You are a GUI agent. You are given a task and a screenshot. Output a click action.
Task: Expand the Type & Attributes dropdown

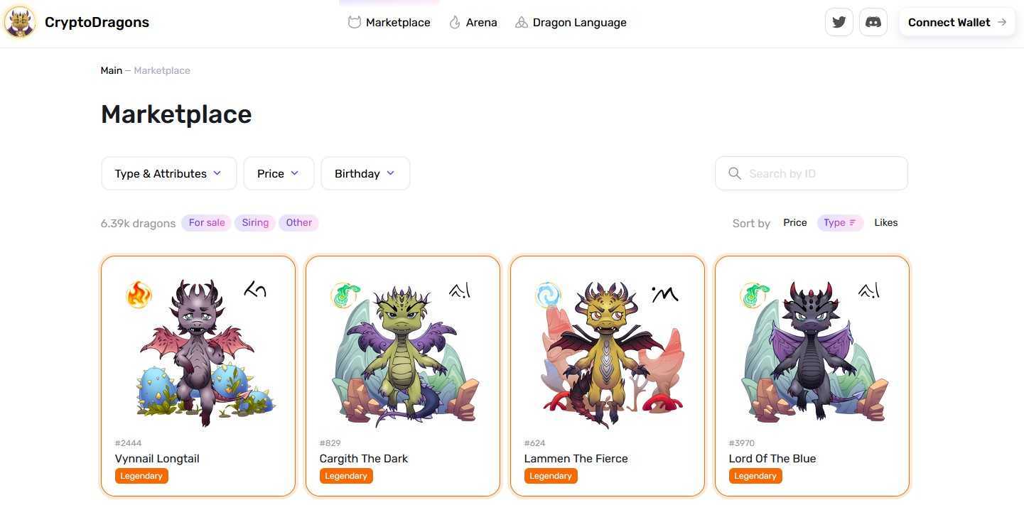coord(168,173)
